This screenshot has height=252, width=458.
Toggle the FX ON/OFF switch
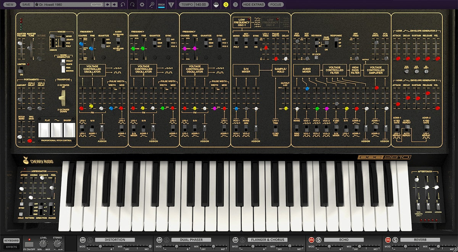point(29,244)
